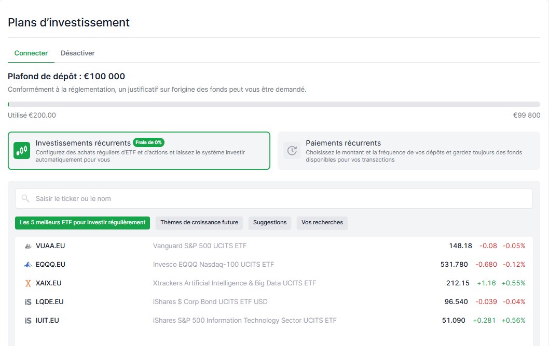The height and width of the screenshot is (346, 549).
Task: Show the Vos recherches filter
Action: point(322,223)
